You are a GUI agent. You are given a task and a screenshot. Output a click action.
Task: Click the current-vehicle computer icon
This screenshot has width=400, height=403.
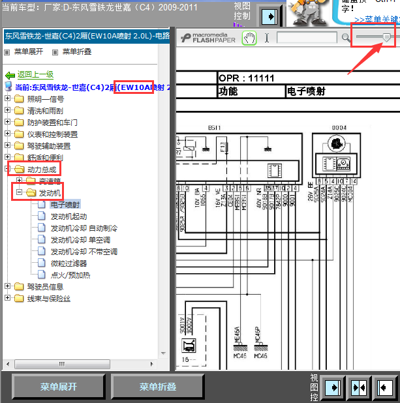tap(8, 86)
